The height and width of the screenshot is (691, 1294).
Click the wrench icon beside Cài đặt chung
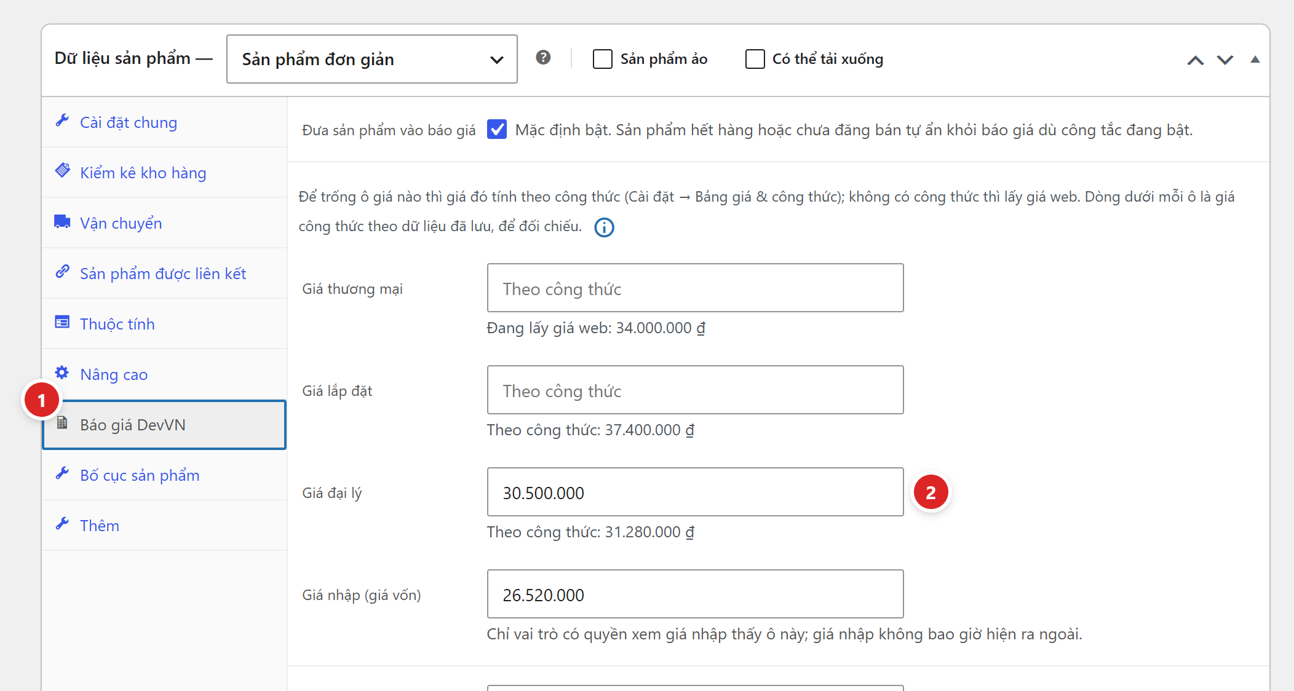pos(62,120)
